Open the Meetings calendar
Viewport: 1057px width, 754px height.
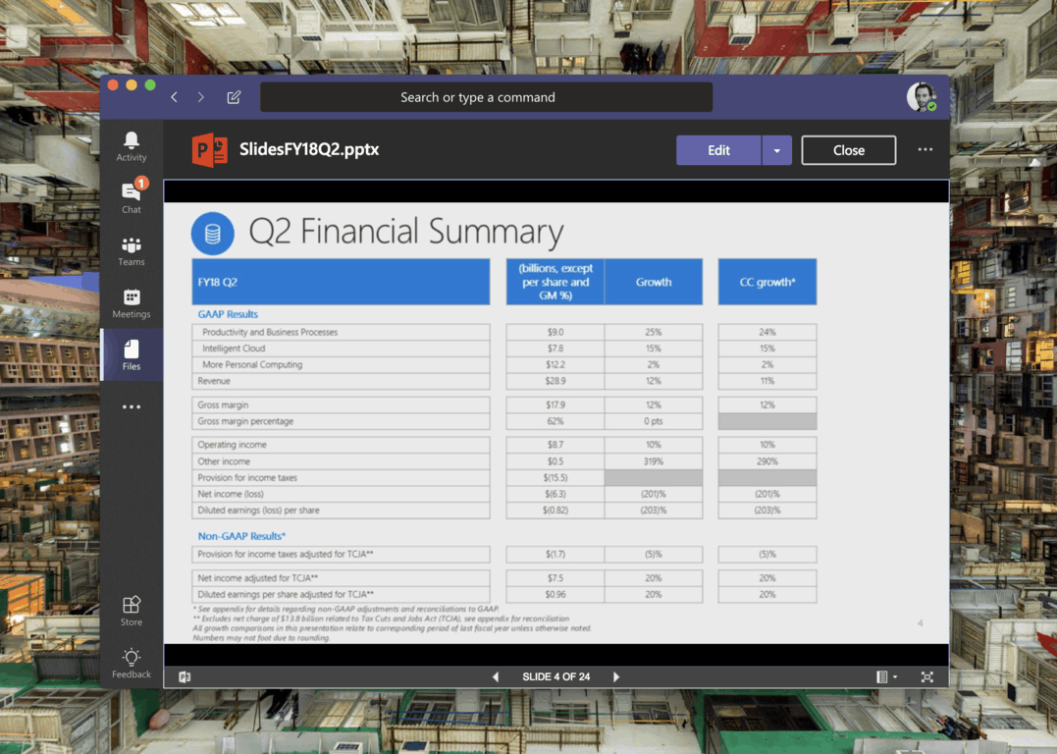(x=132, y=303)
